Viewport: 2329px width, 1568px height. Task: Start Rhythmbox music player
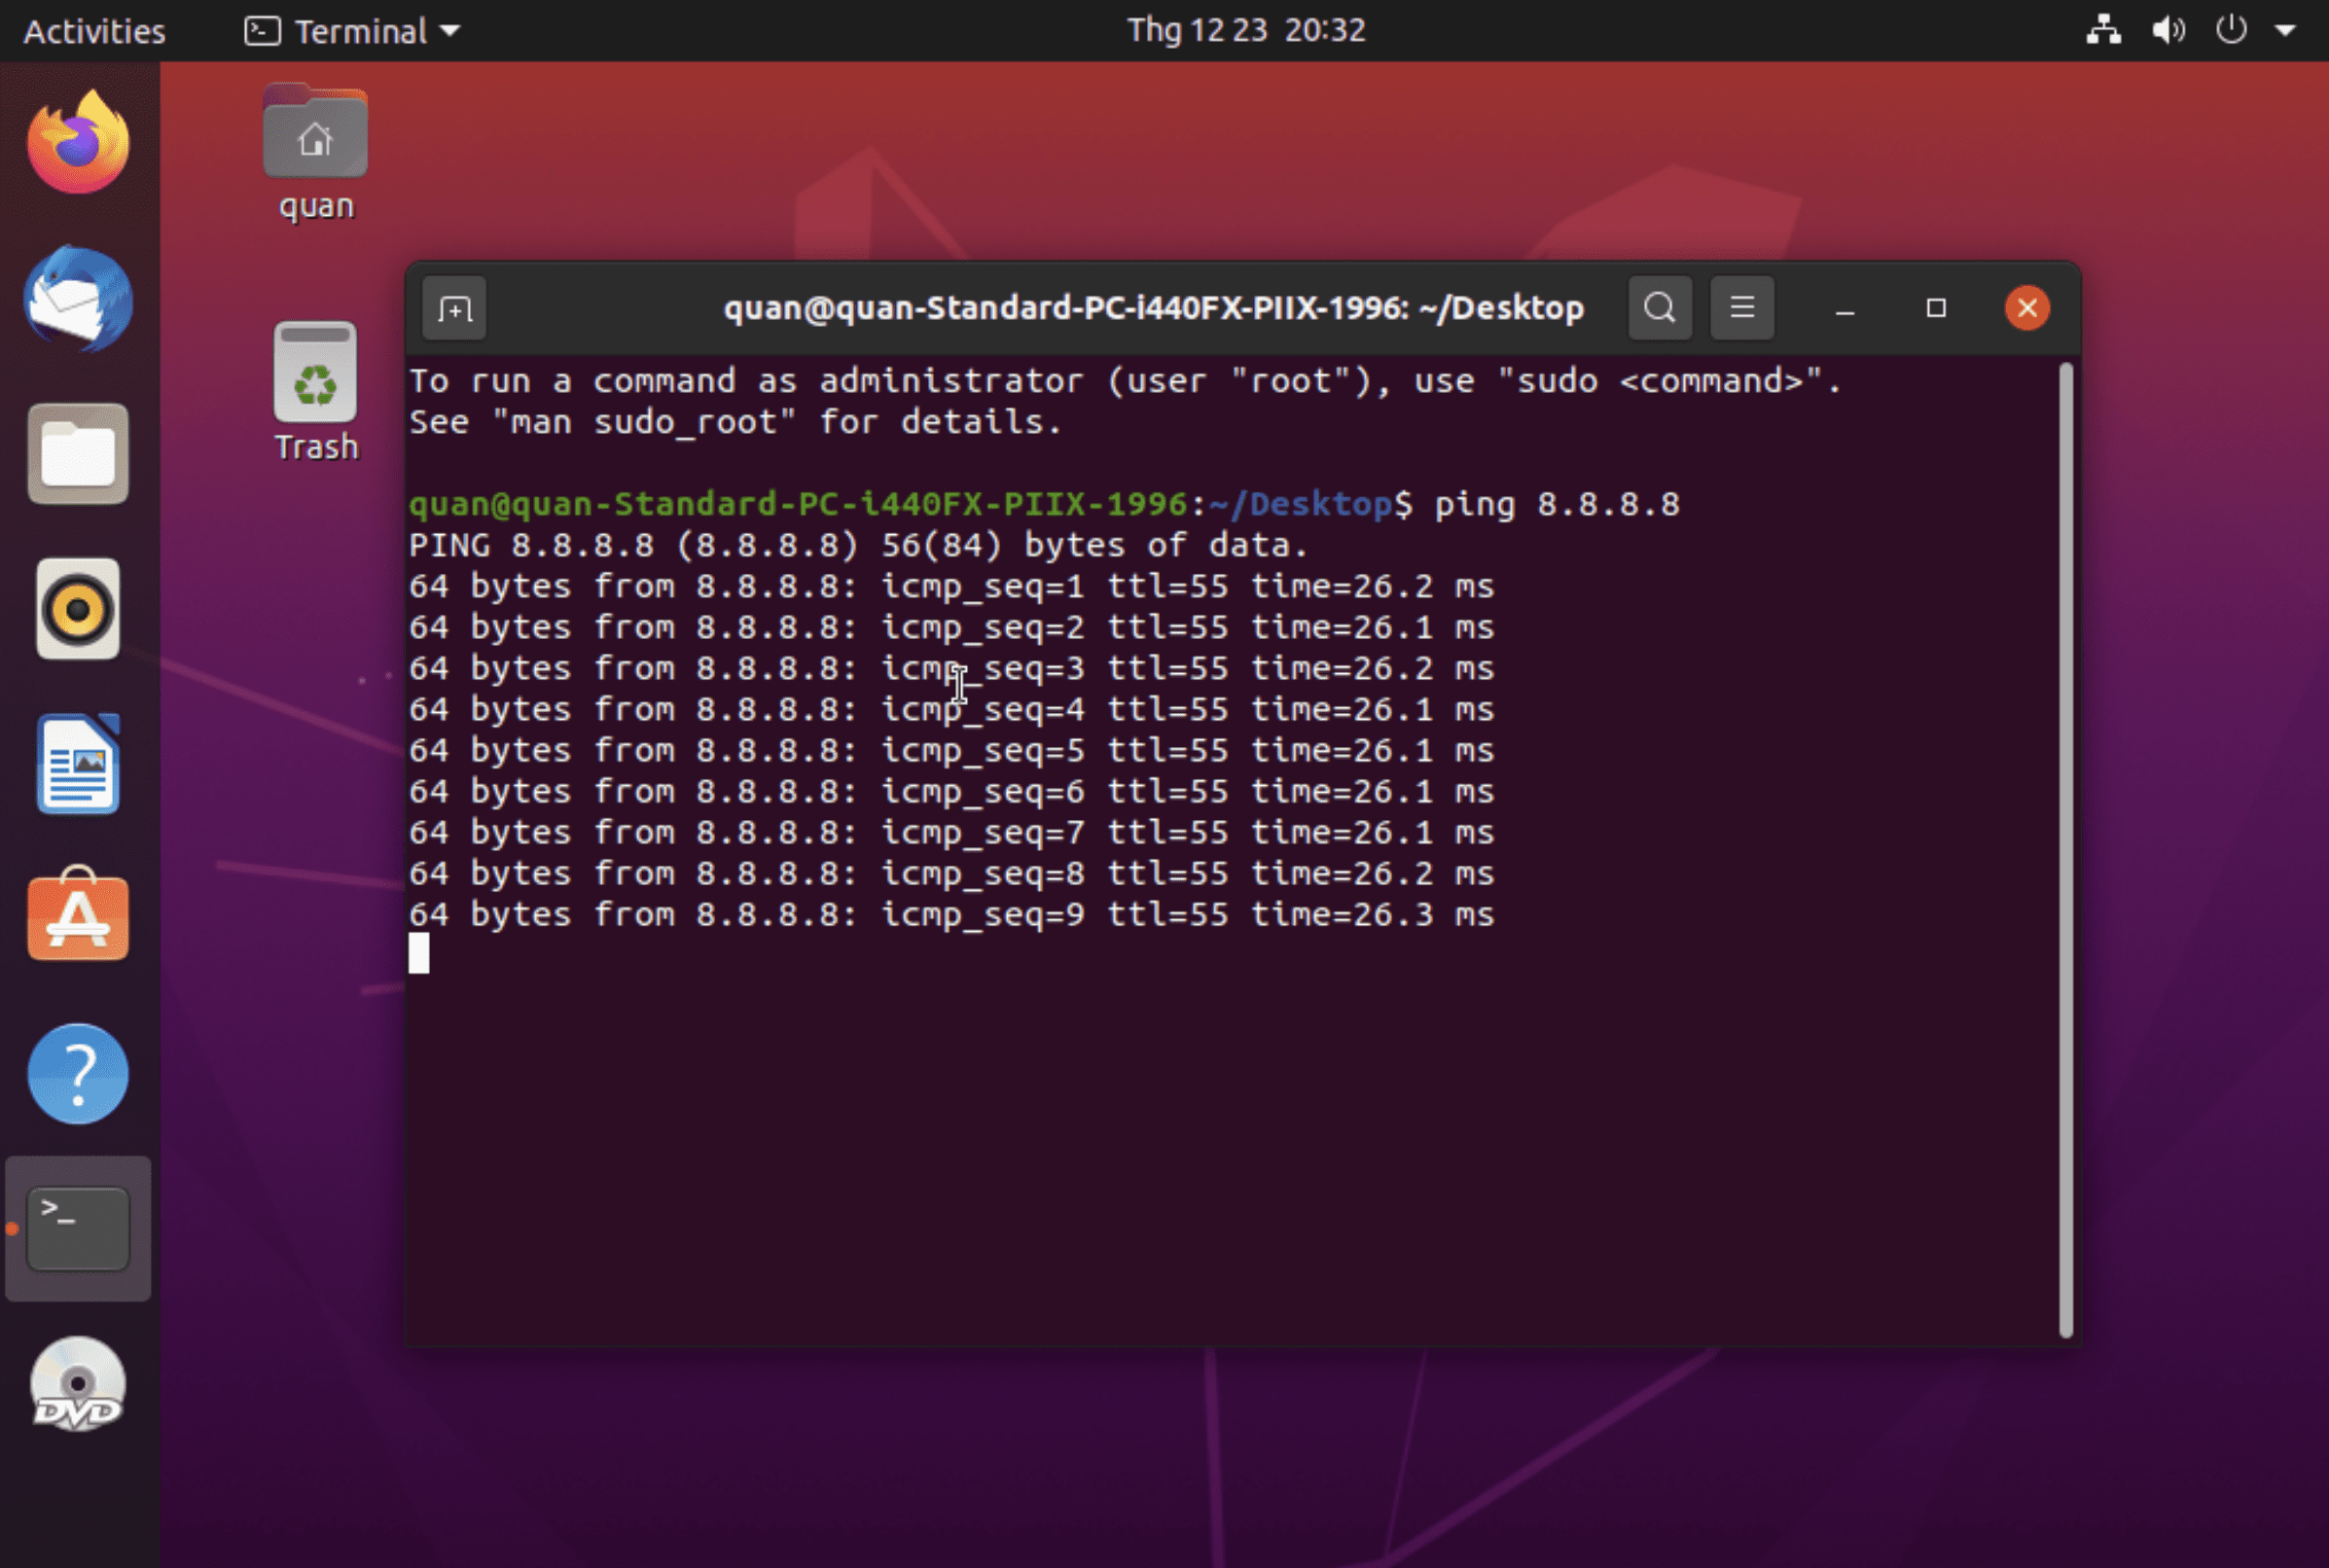pos(77,609)
